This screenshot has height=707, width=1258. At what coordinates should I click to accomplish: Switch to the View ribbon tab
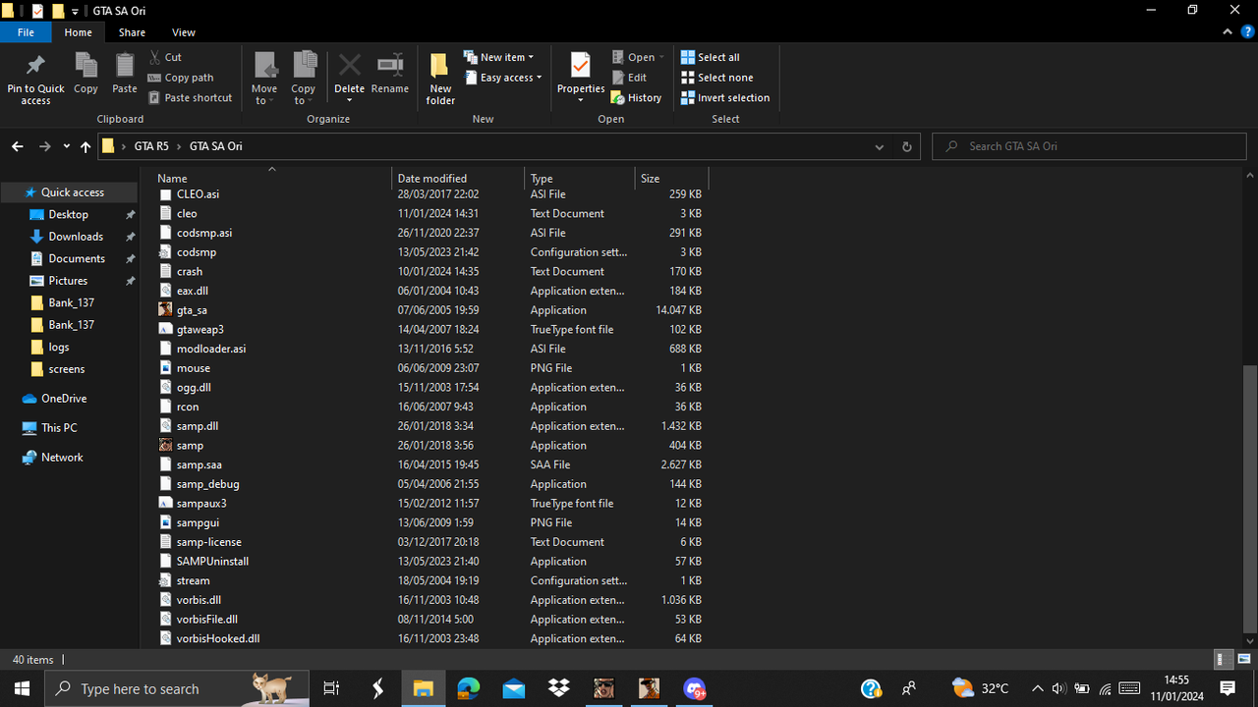tap(184, 32)
